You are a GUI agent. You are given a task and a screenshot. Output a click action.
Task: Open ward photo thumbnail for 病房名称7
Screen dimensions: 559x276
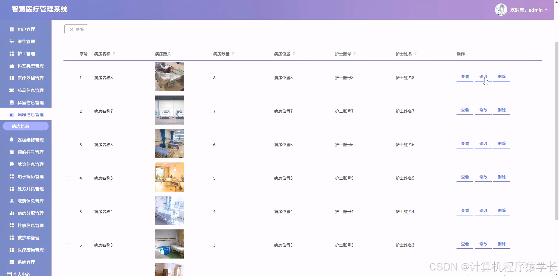[169, 110]
